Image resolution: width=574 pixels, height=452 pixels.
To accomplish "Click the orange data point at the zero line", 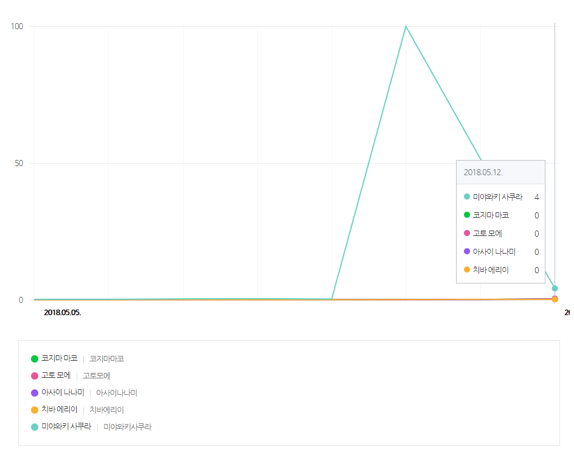I will (555, 299).
